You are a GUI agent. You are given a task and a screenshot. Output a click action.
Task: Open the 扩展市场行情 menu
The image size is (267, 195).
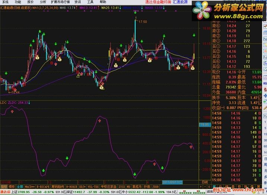[x=60, y=2]
